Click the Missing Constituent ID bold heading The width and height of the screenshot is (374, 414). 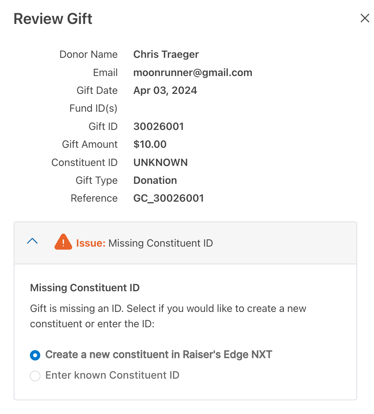coord(85,288)
